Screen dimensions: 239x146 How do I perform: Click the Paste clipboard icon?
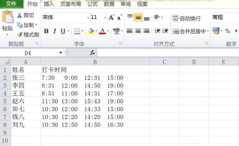click(7, 16)
